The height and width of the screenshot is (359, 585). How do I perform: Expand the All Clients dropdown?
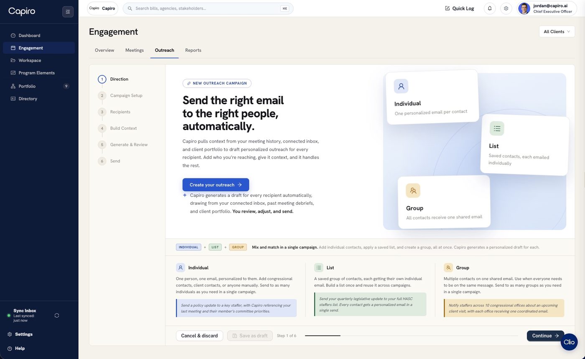pos(557,32)
